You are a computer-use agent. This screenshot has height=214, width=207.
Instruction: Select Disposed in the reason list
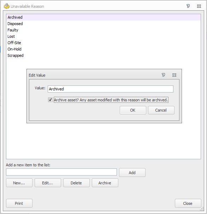tap(103, 24)
